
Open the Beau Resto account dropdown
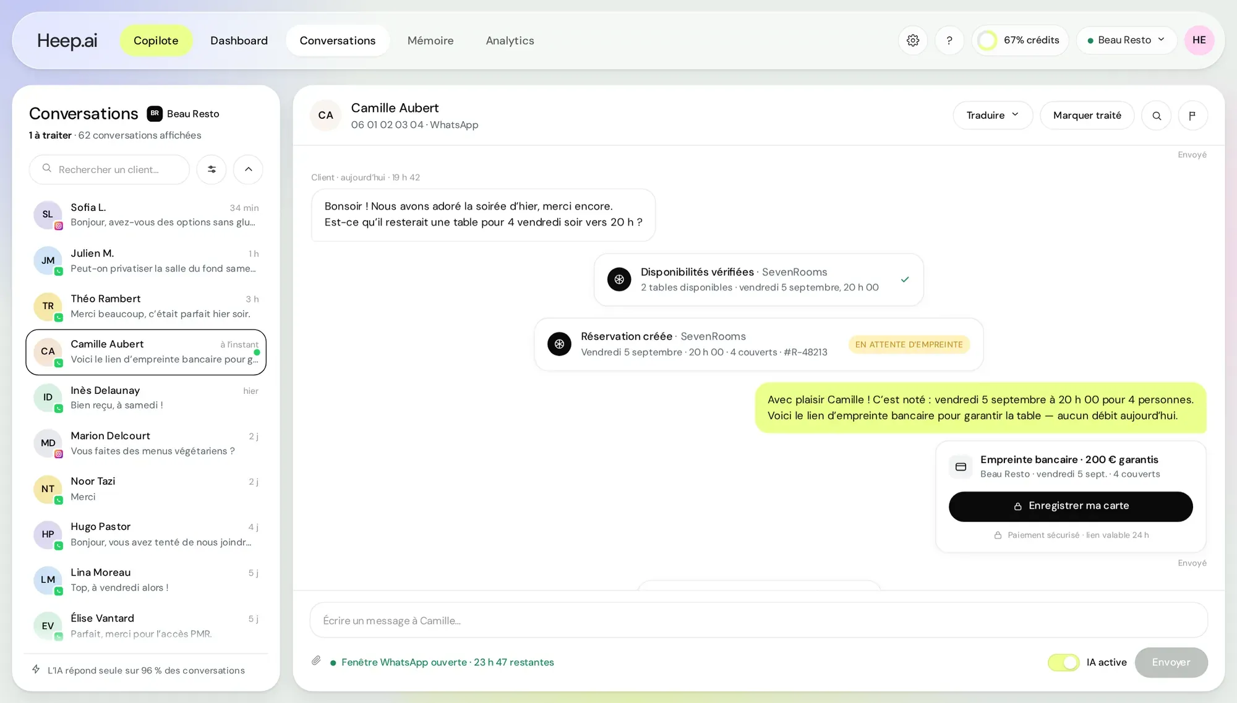point(1126,40)
